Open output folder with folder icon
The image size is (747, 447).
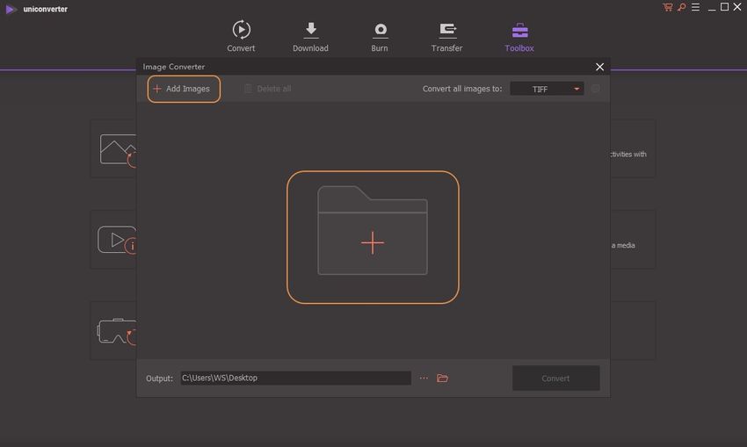443,379
